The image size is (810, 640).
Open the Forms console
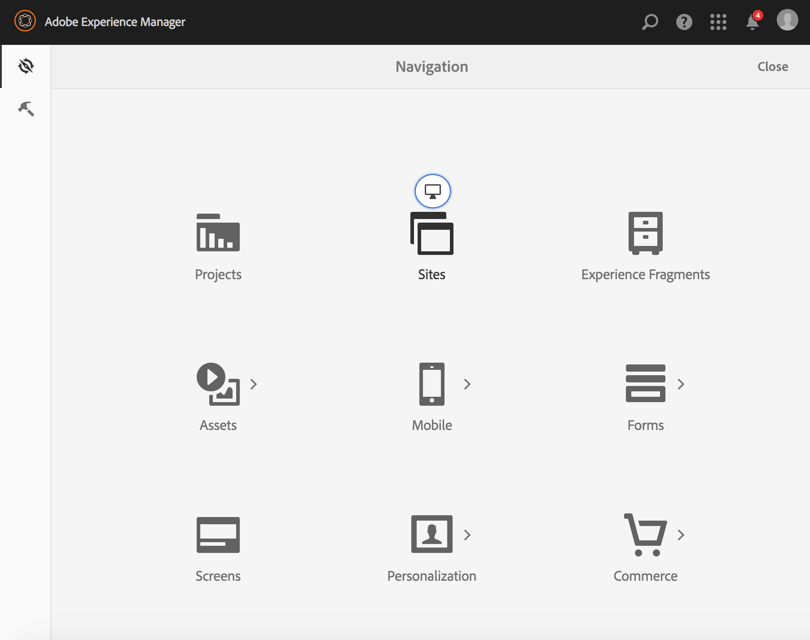[646, 395]
